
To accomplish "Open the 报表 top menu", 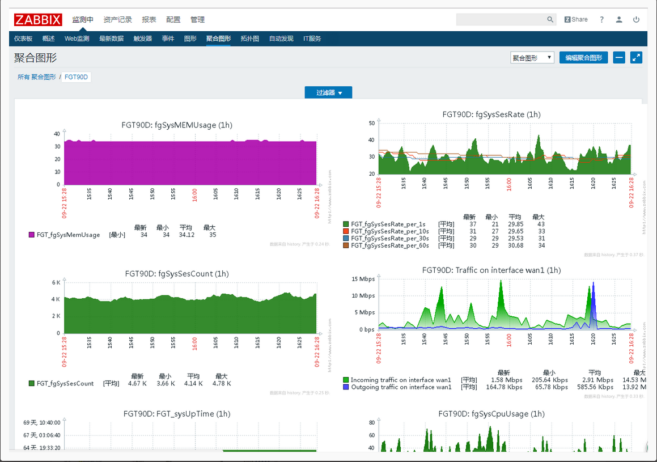I will [x=149, y=19].
